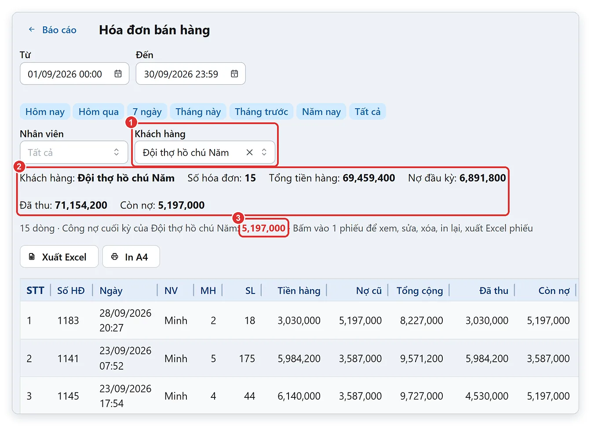Screen dimensions: 591x426
Task: Click date 28/09/2026 20:27 cell
Action: pos(125,320)
